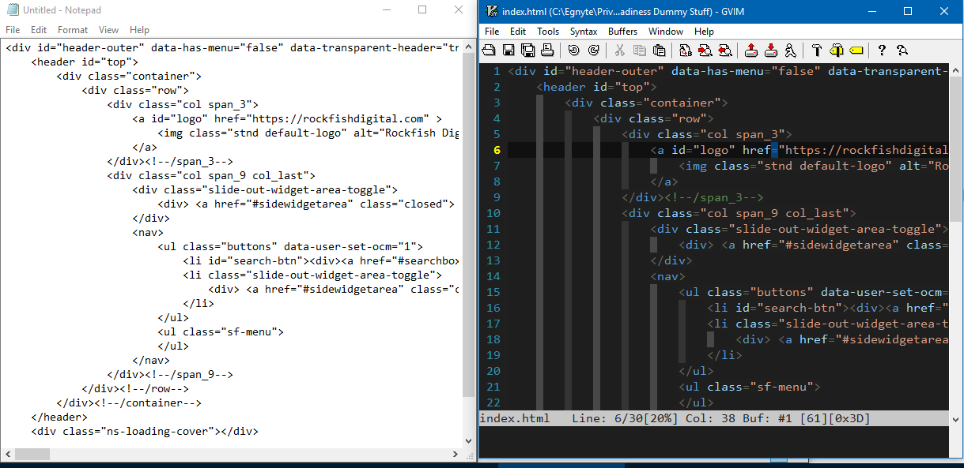The height and width of the screenshot is (468, 964).
Task: Open the Tools menu in GVIM
Action: pyautogui.click(x=548, y=32)
